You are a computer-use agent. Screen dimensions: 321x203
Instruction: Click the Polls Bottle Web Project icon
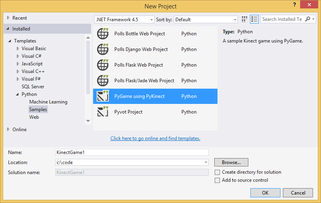(x=103, y=34)
